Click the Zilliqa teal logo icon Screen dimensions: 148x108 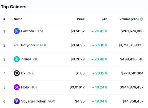(17, 59)
